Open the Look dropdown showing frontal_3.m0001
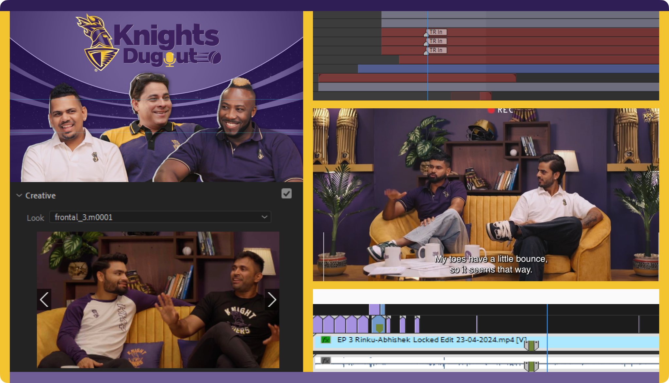 tap(160, 217)
